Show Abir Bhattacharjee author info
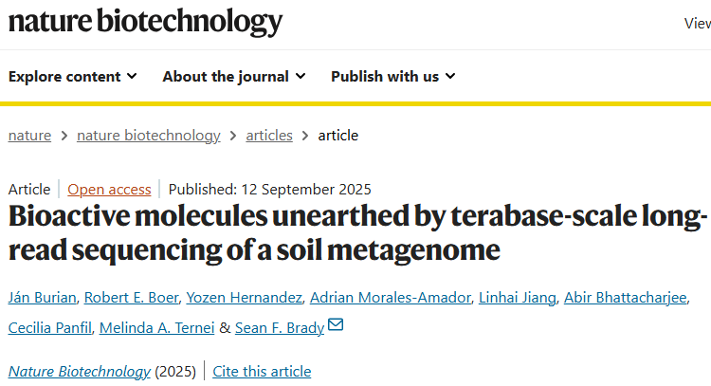This screenshot has width=711, height=386. (625, 298)
